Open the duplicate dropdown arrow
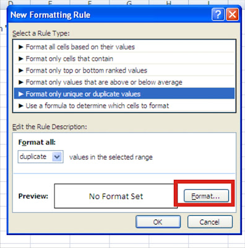 coord(57,157)
